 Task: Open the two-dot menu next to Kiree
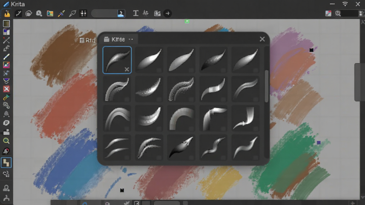pyautogui.click(x=131, y=40)
